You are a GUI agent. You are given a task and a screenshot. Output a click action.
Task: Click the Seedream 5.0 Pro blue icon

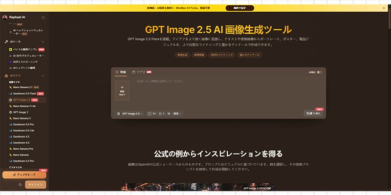point(10,124)
